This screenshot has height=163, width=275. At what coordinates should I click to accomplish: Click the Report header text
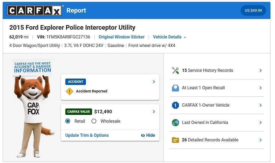pyautogui.click(x=76, y=10)
